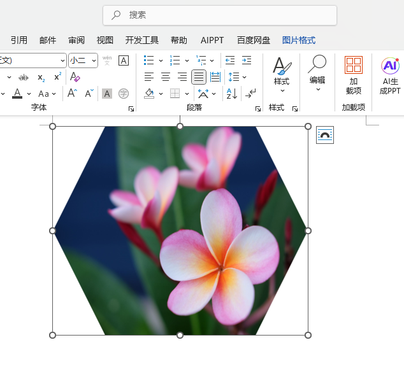This screenshot has width=404, height=368.
Task: Apply bullet list
Action: (x=148, y=60)
